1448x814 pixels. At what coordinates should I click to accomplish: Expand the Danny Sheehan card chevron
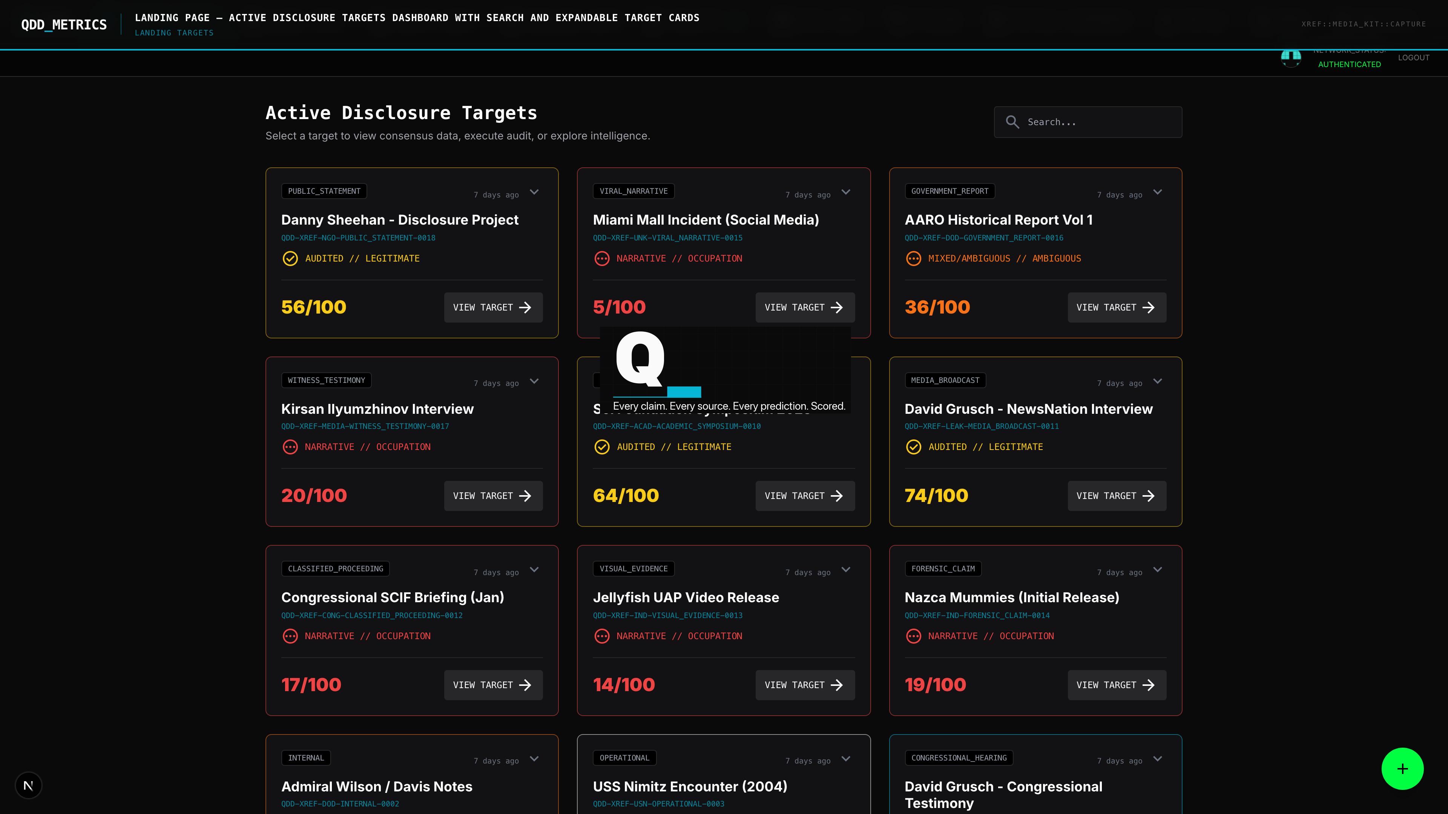point(534,192)
